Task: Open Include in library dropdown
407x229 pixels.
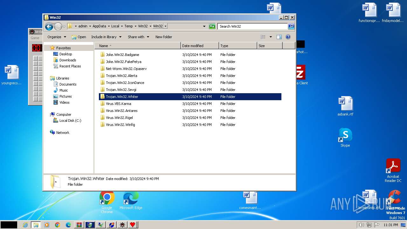Action: pos(106,37)
